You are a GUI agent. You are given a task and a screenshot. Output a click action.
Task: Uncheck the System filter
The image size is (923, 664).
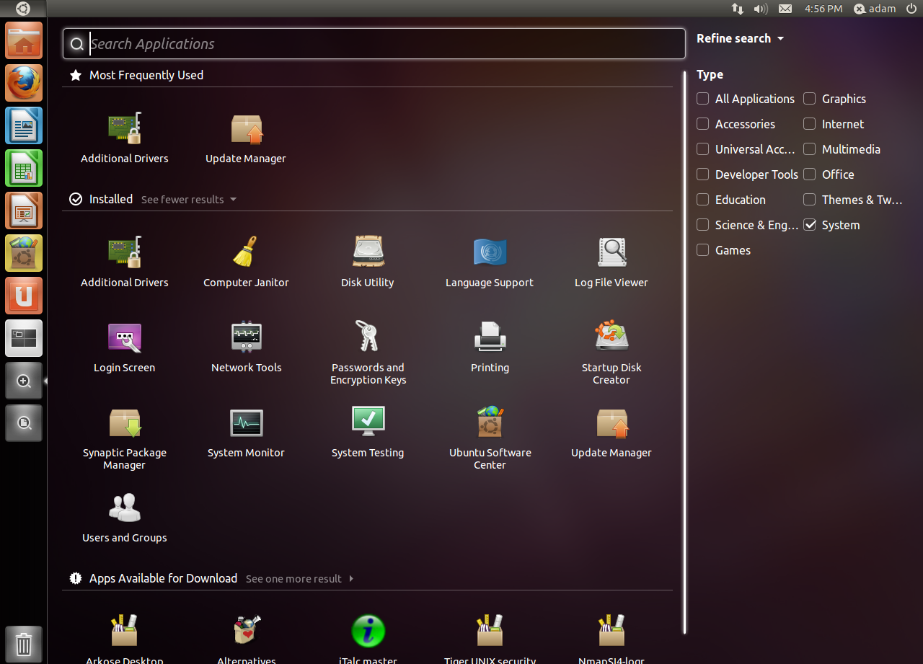point(810,225)
